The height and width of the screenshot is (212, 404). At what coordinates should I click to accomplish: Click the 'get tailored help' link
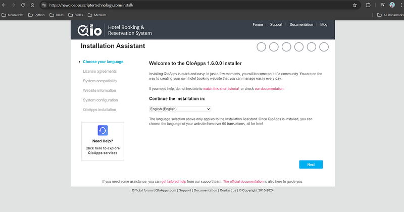click(x=174, y=181)
